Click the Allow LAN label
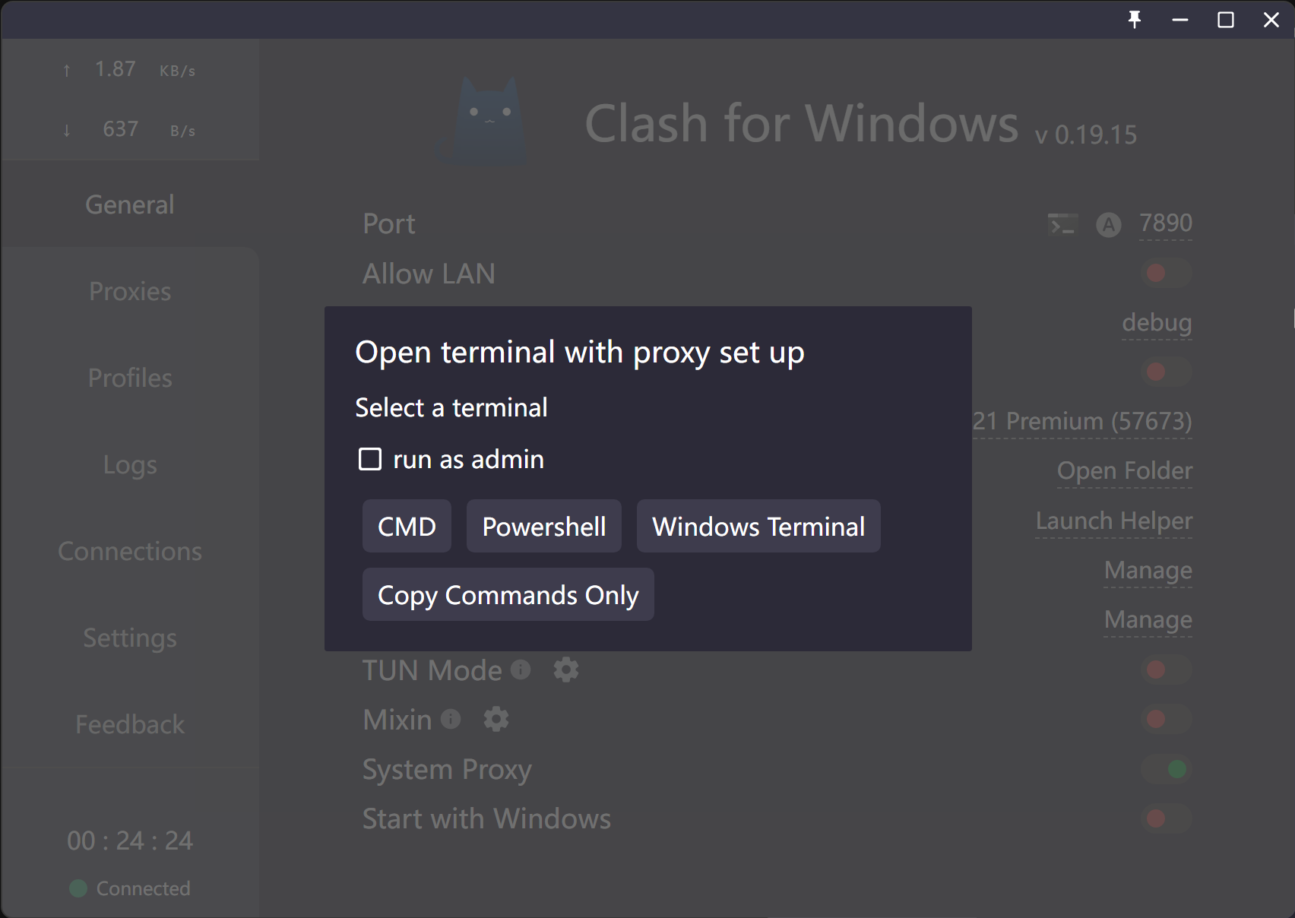This screenshot has height=918, width=1295. coord(429,274)
